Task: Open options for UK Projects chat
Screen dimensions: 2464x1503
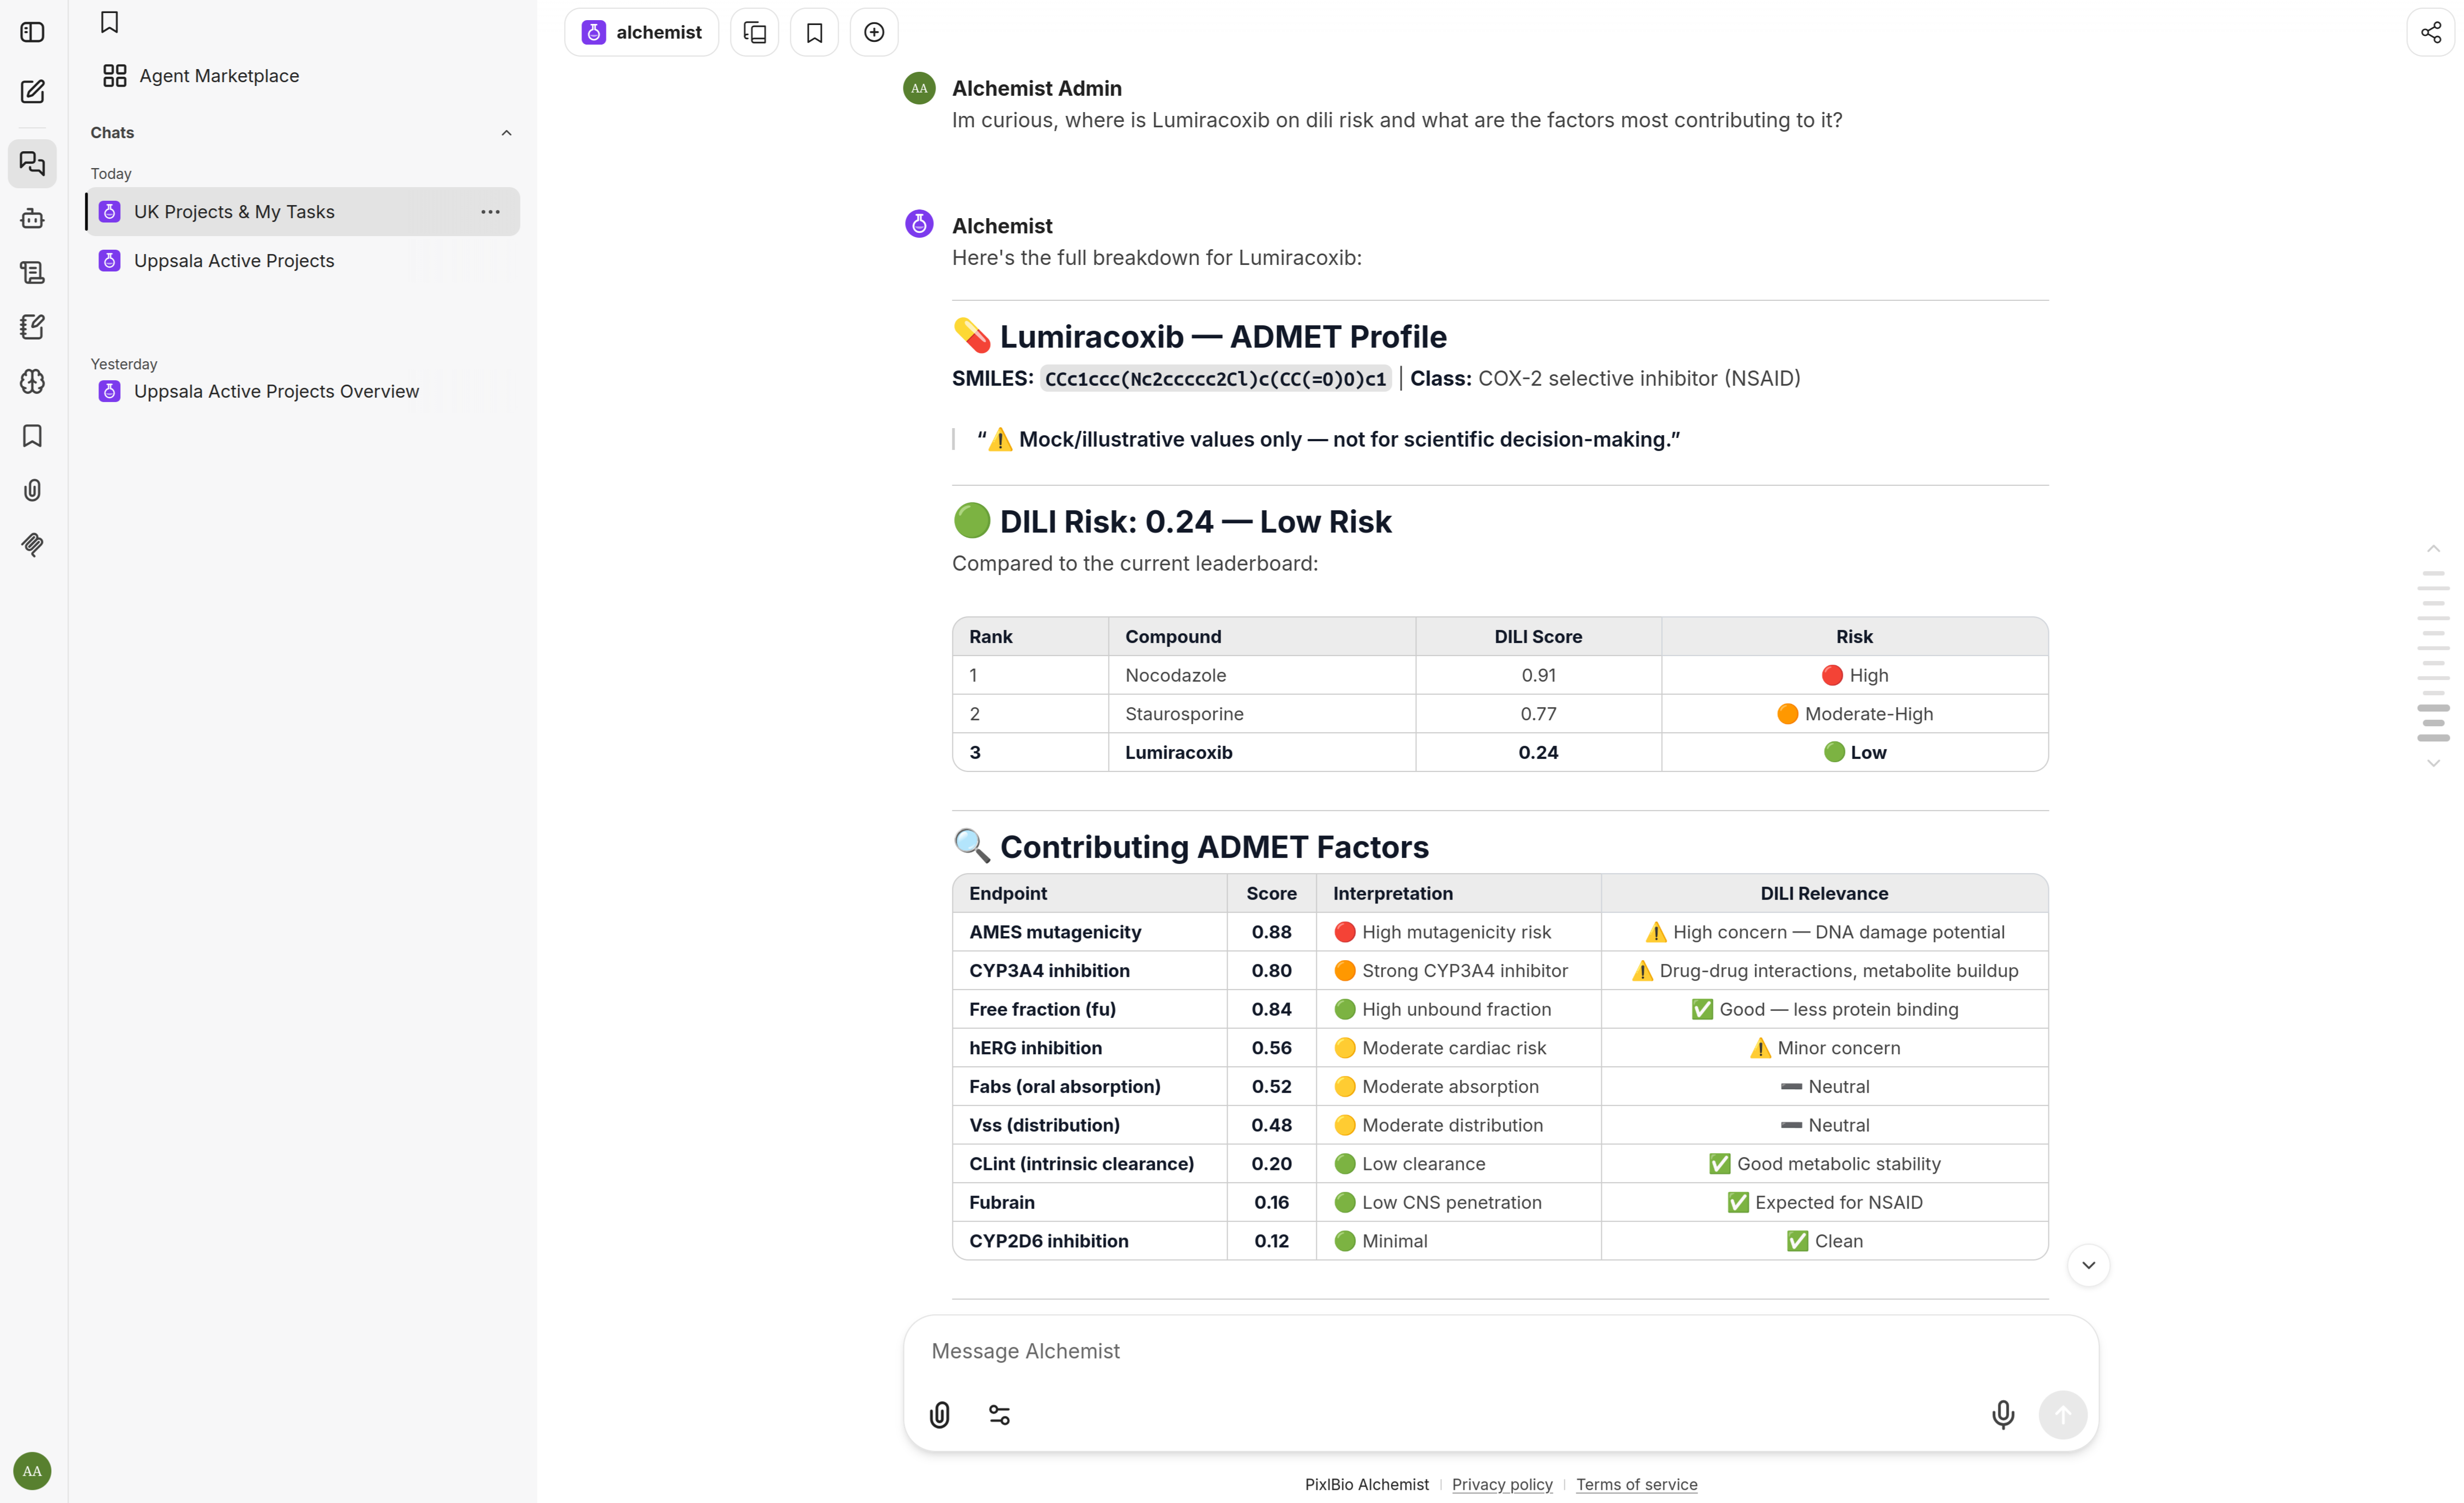Action: click(490, 212)
